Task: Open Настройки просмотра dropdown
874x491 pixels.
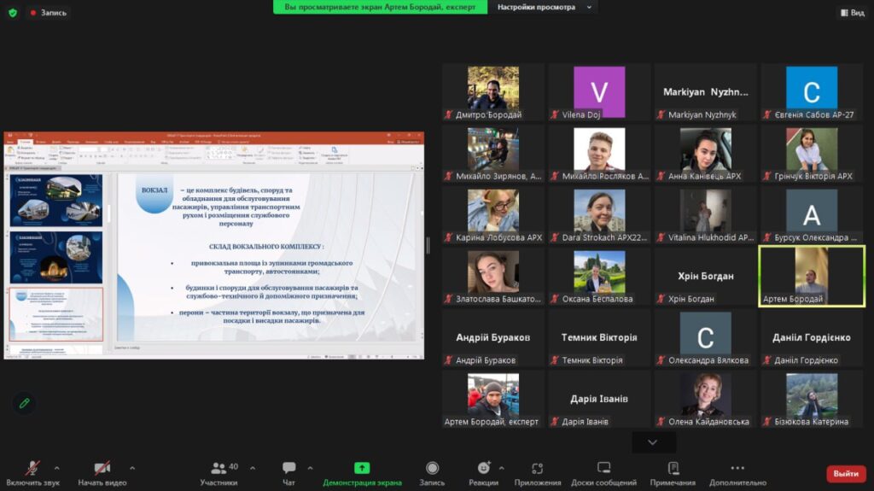Action: (543, 7)
